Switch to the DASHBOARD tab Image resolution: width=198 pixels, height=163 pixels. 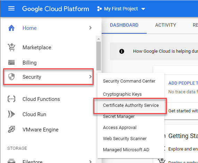(124, 25)
